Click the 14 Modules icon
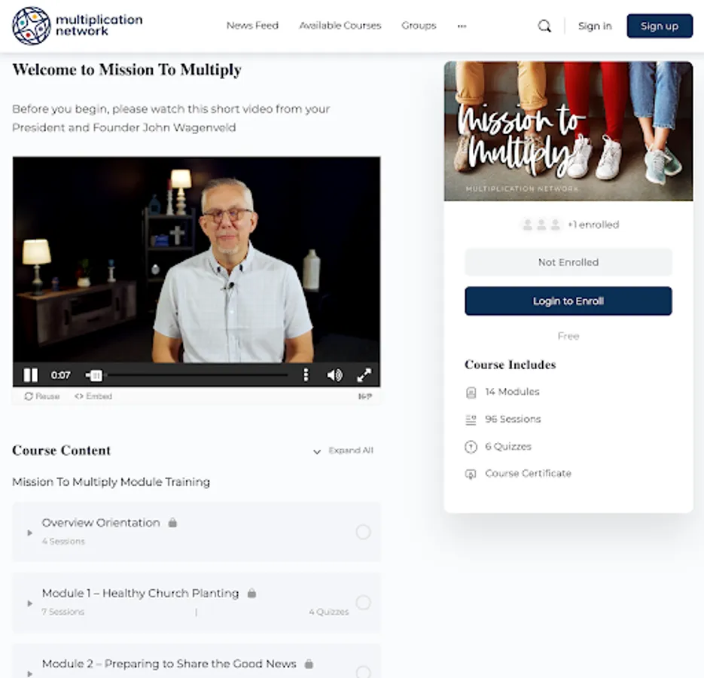The height and width of the screenshot is (678, 704). 471,392
